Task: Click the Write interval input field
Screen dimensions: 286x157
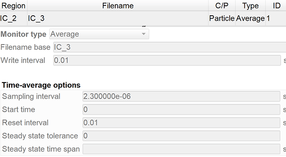Action: click(167, 60)
